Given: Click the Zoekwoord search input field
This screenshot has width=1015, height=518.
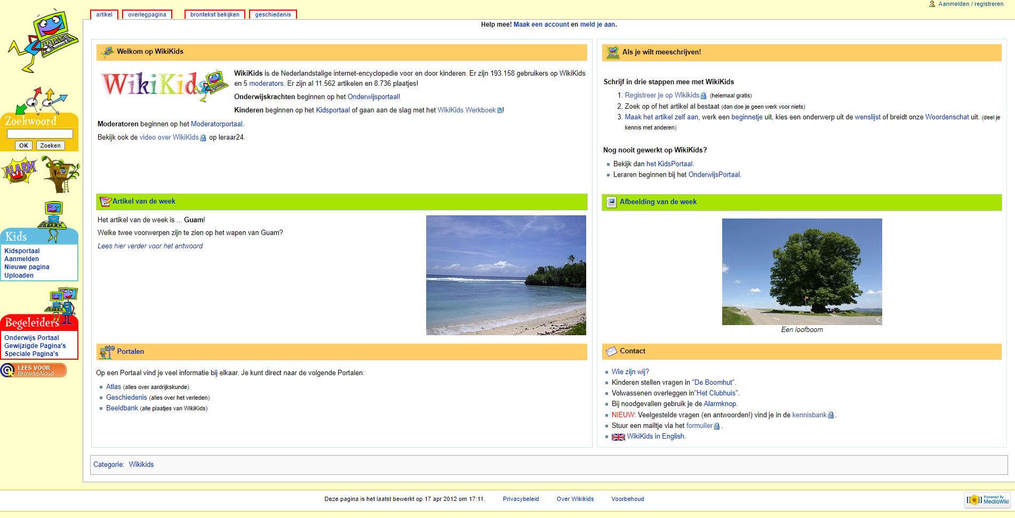Looking at the screenshot, I should (x=40, y=134).
